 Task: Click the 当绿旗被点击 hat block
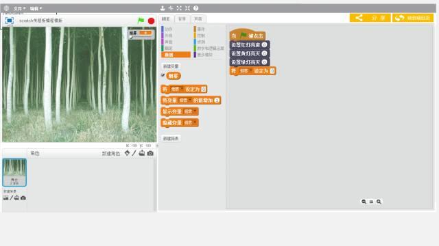(247, 36)
